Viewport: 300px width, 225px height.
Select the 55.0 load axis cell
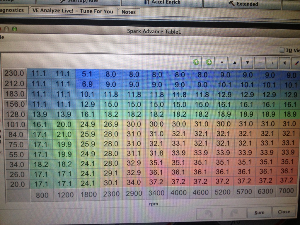click(x=17, y=155)
